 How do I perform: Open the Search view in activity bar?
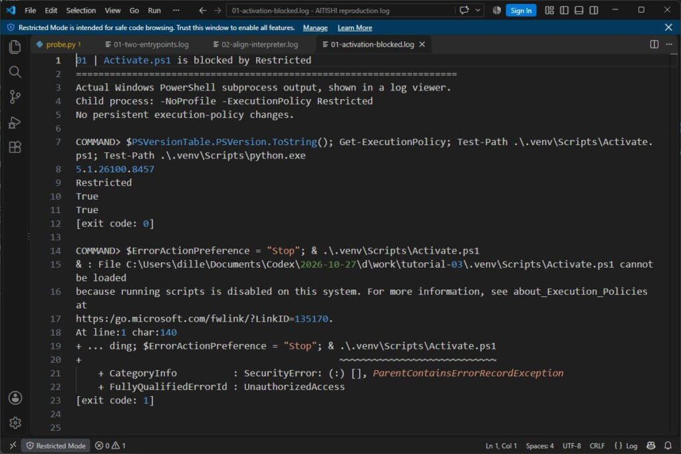[15, 72]
